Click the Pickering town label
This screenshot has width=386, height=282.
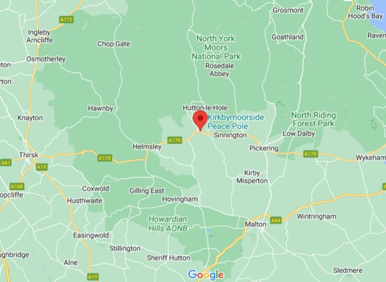click(x=264, y=148)
